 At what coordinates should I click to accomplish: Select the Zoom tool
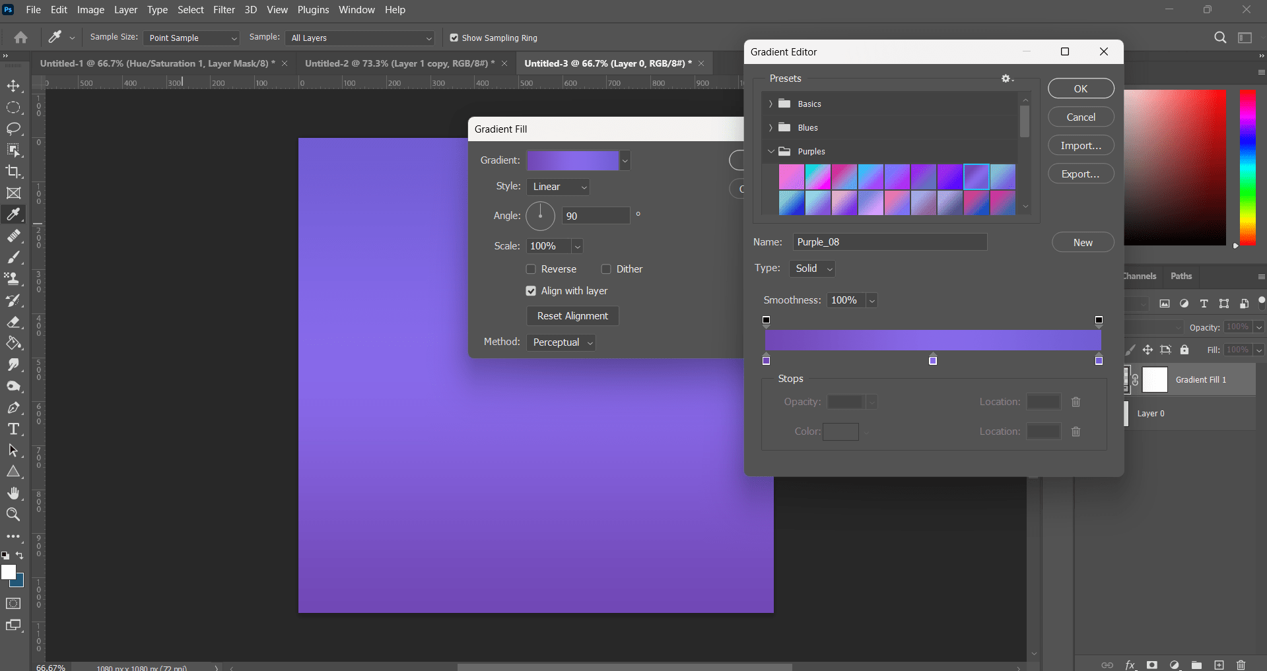click(14, 514)
